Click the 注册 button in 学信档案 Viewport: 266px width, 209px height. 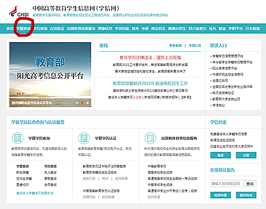pos(246,155)
